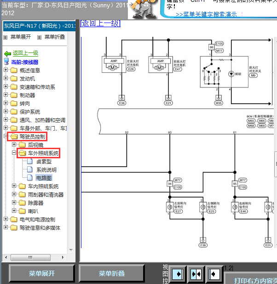277x284 pixels.
Task: Collapse the 车外照明系统 tree node
Action: (x=14, y=153)
